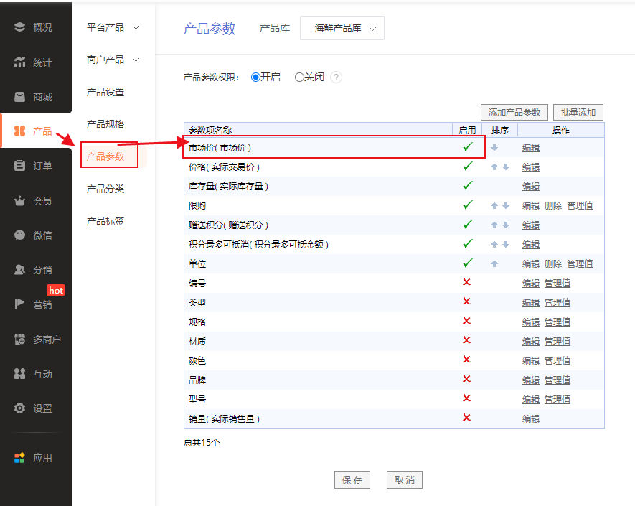Expand the 商户产品 submenu

113,60
